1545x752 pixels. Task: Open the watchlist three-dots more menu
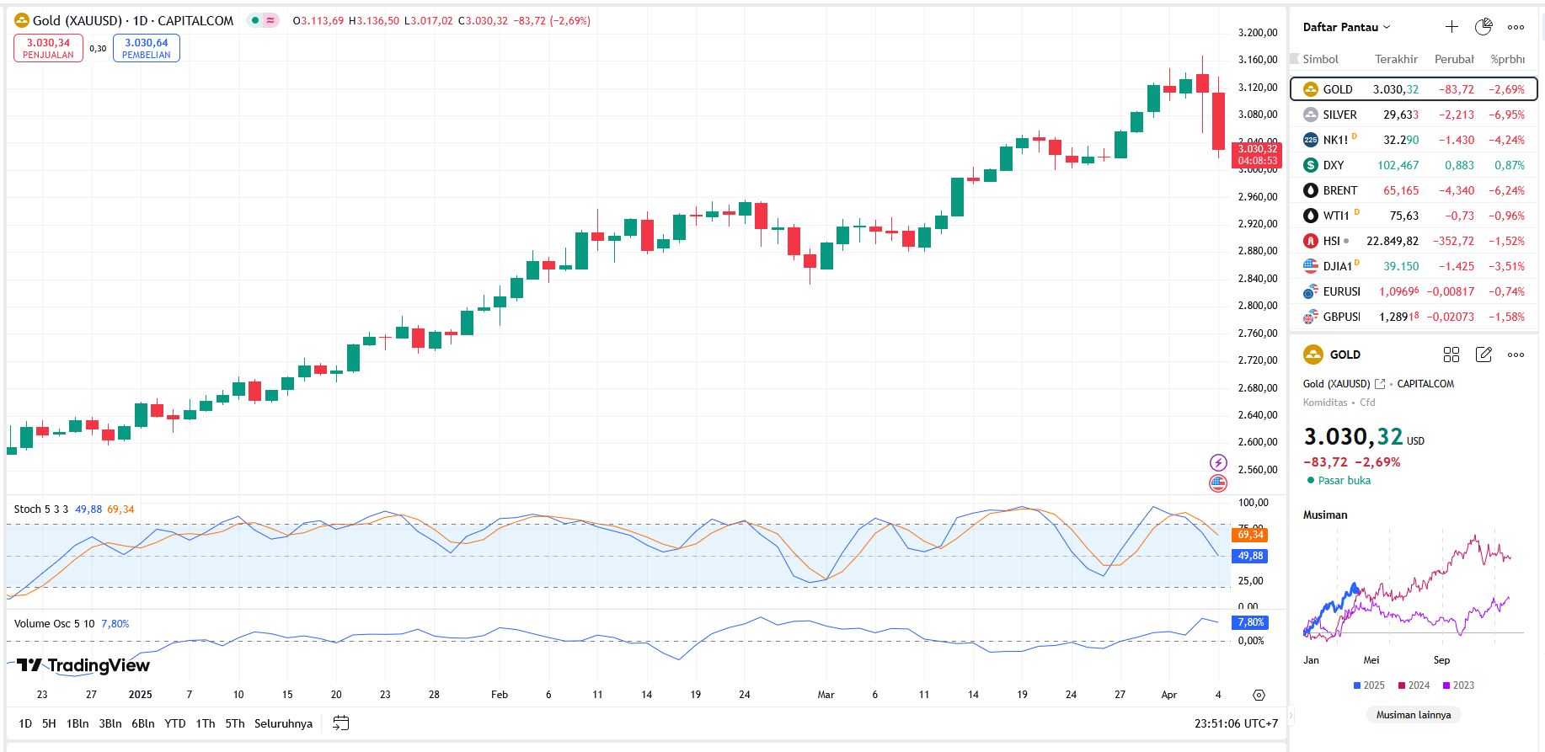(1516, 27)
